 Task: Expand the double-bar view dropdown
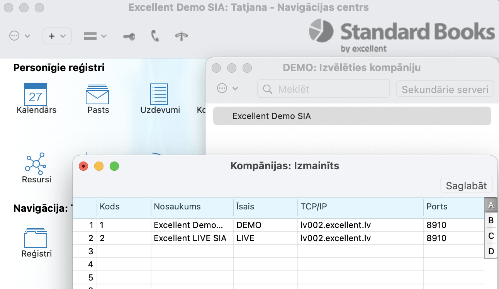[95, 36]
